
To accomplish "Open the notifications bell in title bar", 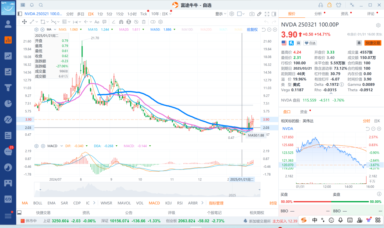I will click(32, 5).
